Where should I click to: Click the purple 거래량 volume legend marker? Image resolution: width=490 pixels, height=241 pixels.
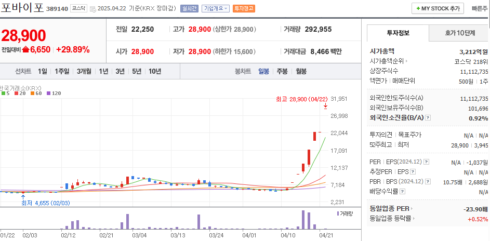[x=338, y=213]
